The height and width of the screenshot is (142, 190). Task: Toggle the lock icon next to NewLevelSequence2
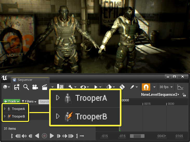(x=184, y=95)
